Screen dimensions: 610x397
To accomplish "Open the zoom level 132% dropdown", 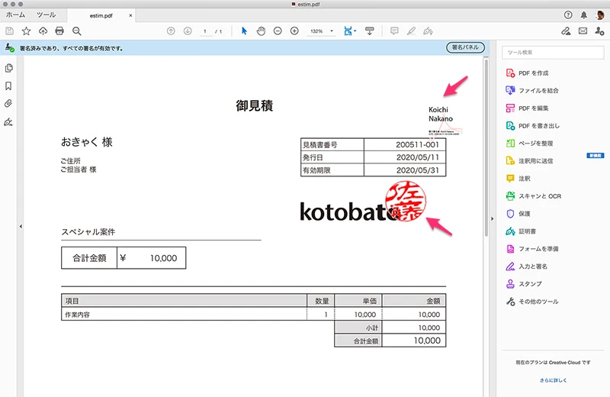I will 322,31.
